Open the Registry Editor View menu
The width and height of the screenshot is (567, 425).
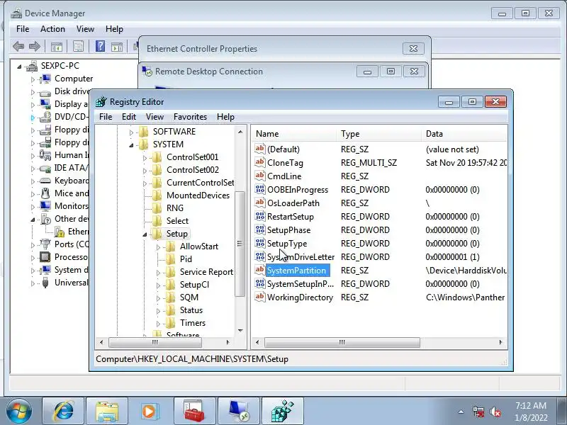[x=155, y=117]
